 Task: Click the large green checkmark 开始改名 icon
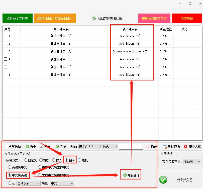[x=163, y=180]
